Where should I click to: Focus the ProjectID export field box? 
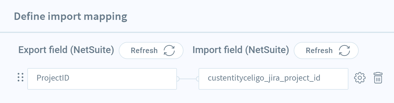(x=102, y=79)
